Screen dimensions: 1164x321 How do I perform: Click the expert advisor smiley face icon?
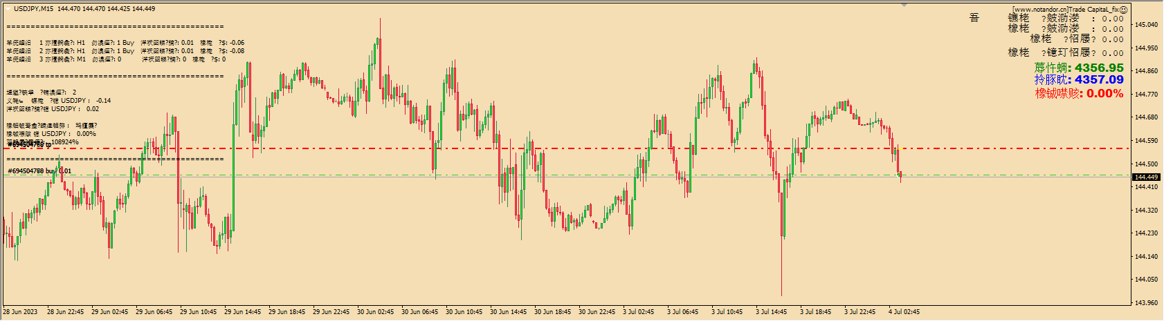(x=1124, y=10)
